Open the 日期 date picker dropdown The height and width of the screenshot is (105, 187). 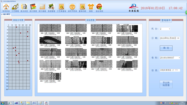[x=179, y=38]
